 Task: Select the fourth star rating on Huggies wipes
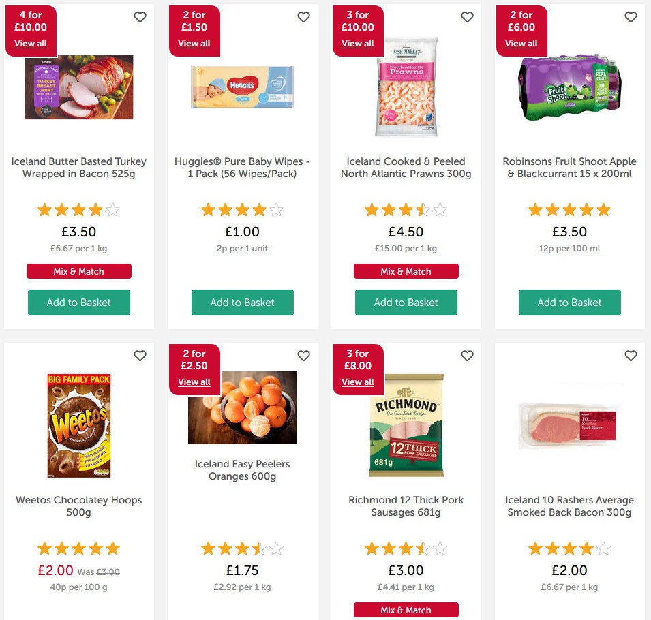(261, 210)
